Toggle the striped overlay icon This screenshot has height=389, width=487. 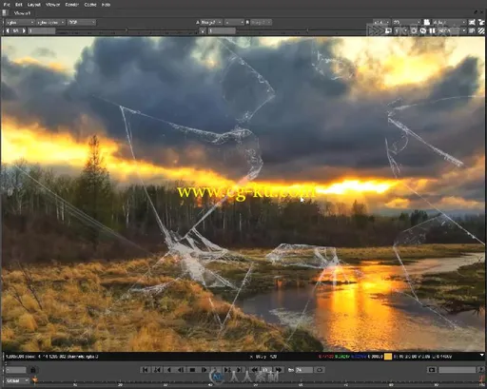click(481, 30)
